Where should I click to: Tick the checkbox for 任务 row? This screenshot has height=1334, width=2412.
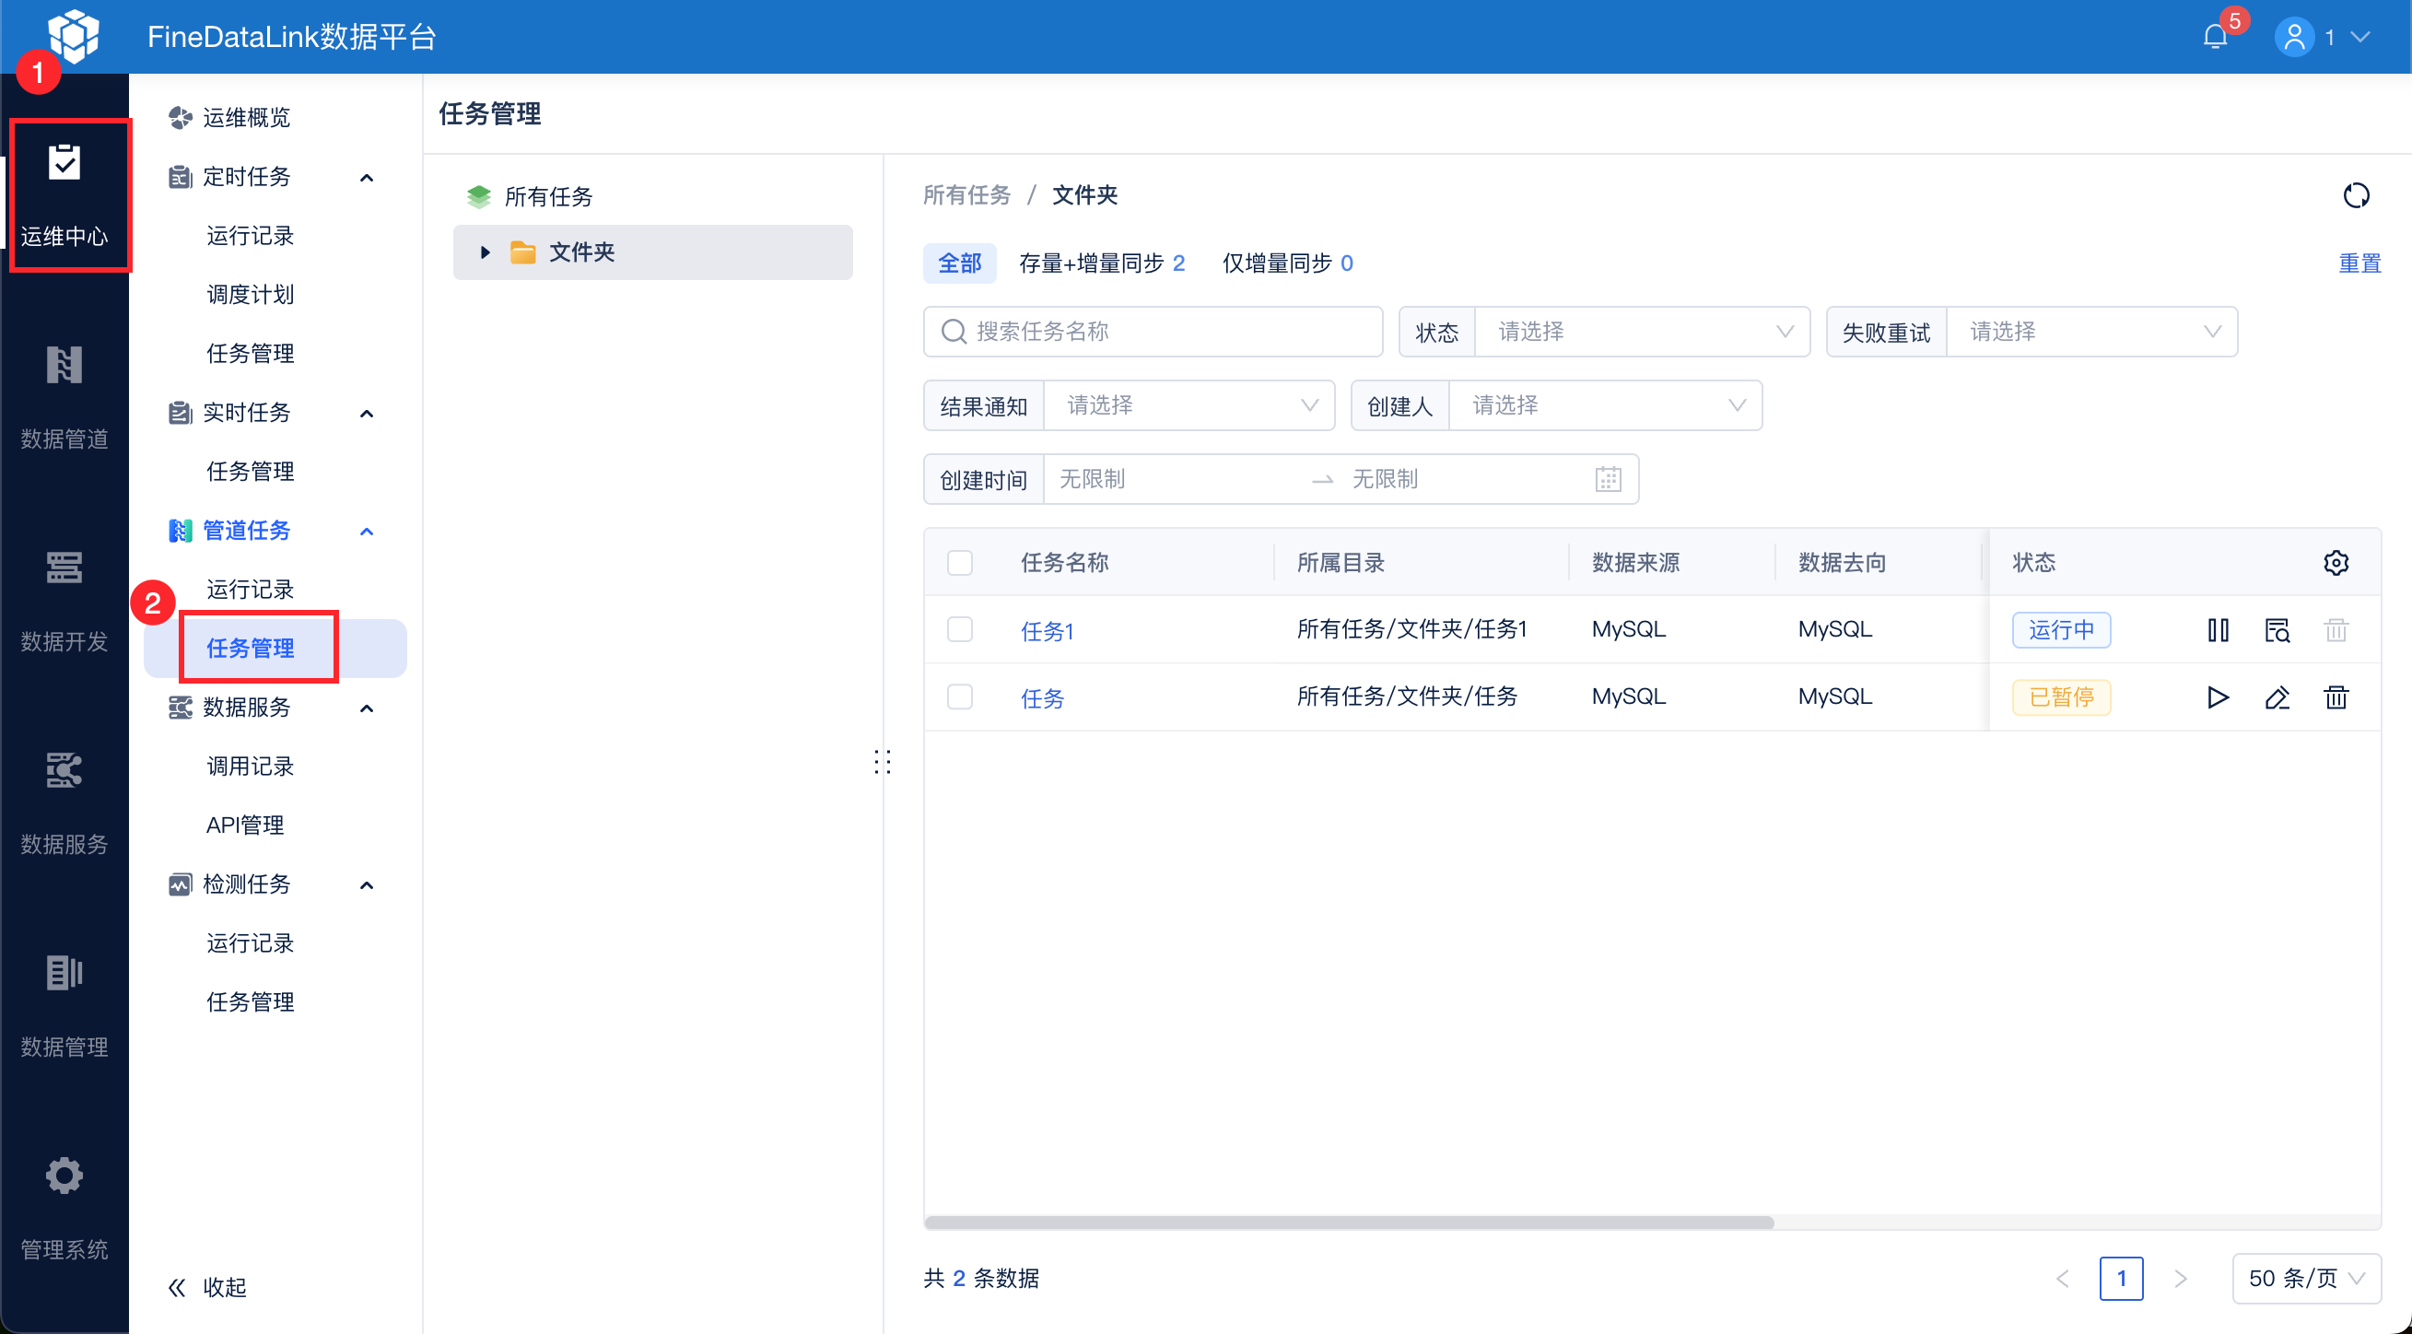click(960, 696)
